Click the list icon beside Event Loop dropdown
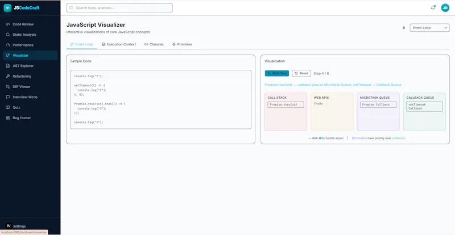Viewport: 455px width, 235px height. pos(404,28)
